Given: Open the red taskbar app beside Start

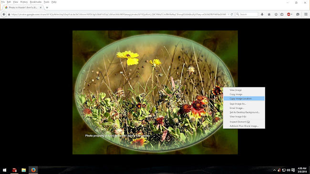Looking at the screenshot, I should pyautogui.click(x=14, y=170).
